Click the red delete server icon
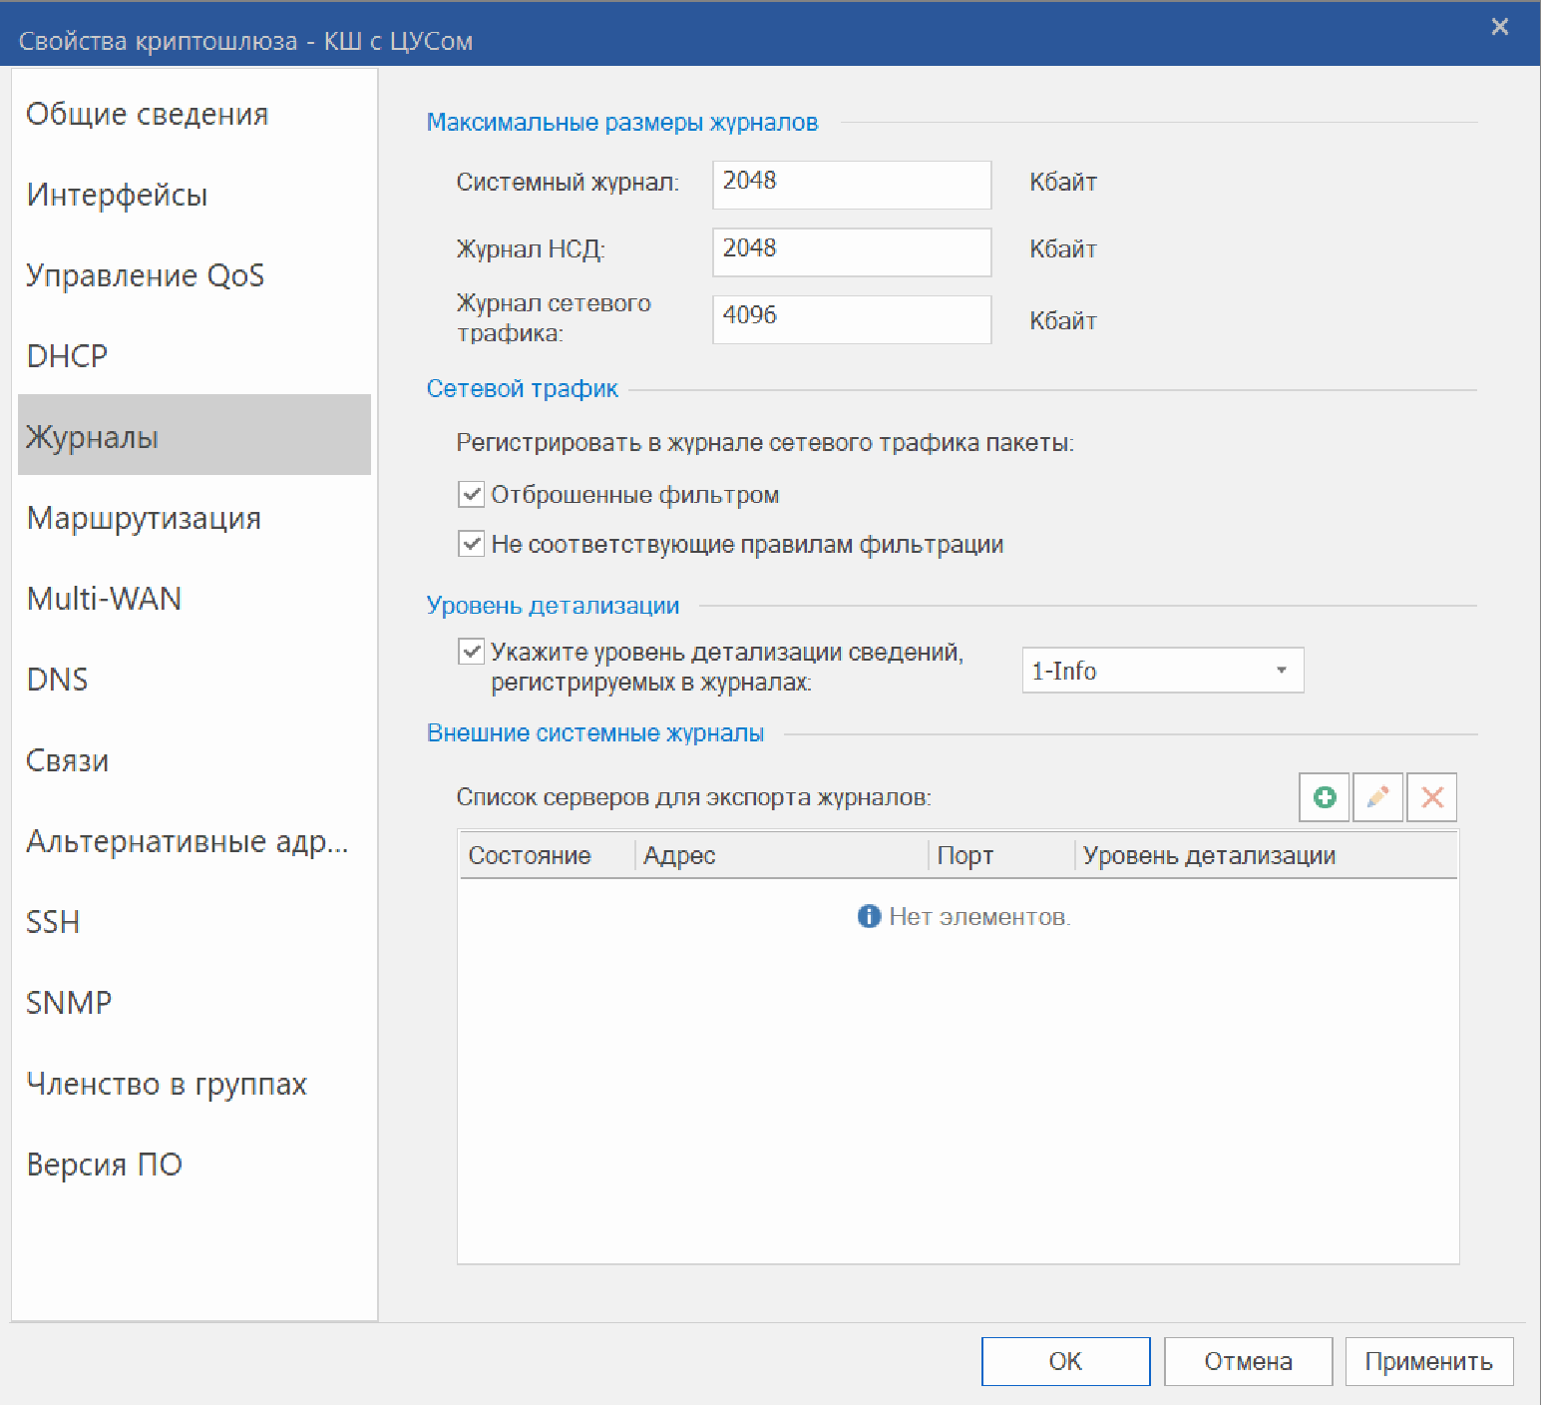The image size is (1541, 1405). (x=1431, y=797)
